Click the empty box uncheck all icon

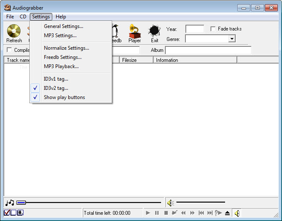(x=13, y=213)
